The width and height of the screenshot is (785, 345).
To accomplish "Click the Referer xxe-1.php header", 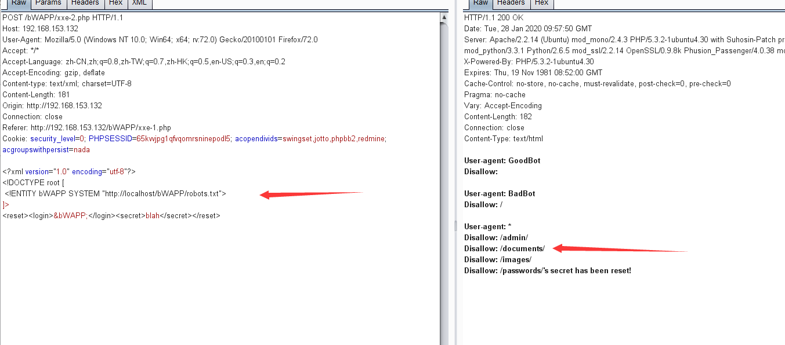I will pos(86,128).
